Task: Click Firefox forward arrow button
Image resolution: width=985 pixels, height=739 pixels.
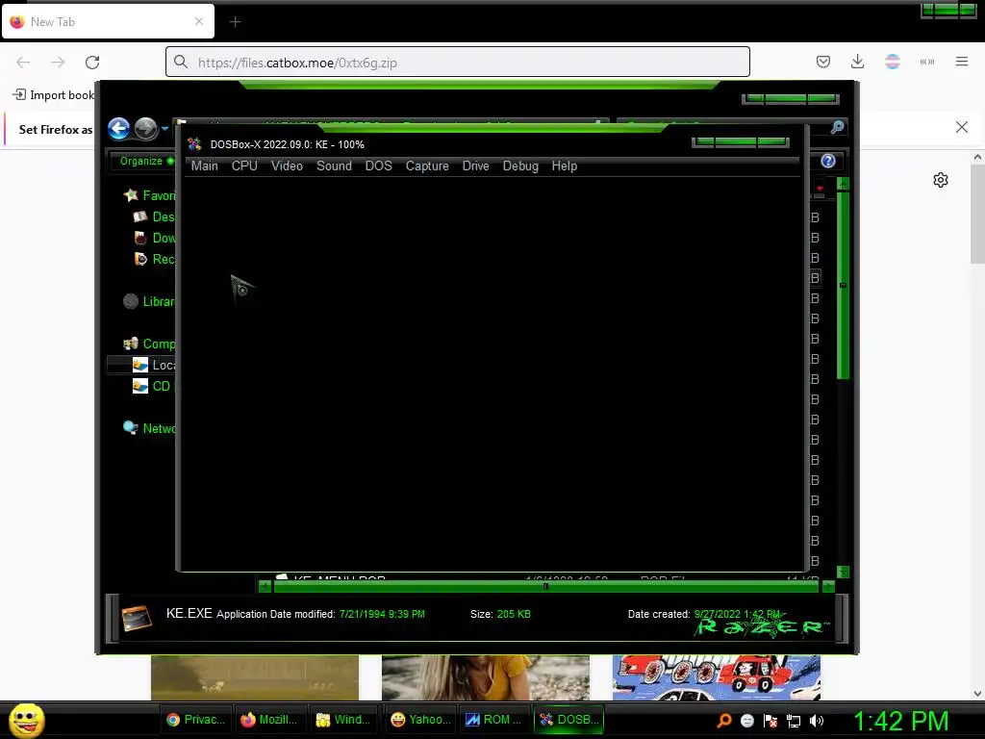Action: click(x=58, y=63)
